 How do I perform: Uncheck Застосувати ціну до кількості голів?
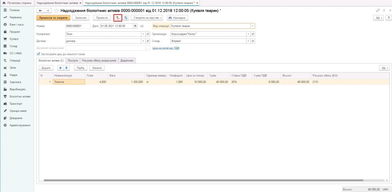pyautogui.click(x=38, y=54)
